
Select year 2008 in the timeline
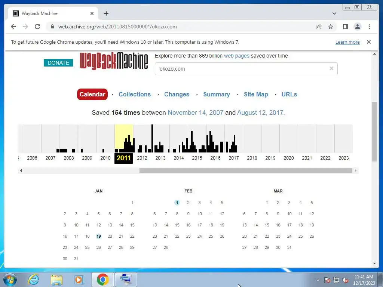pos(69,158)
